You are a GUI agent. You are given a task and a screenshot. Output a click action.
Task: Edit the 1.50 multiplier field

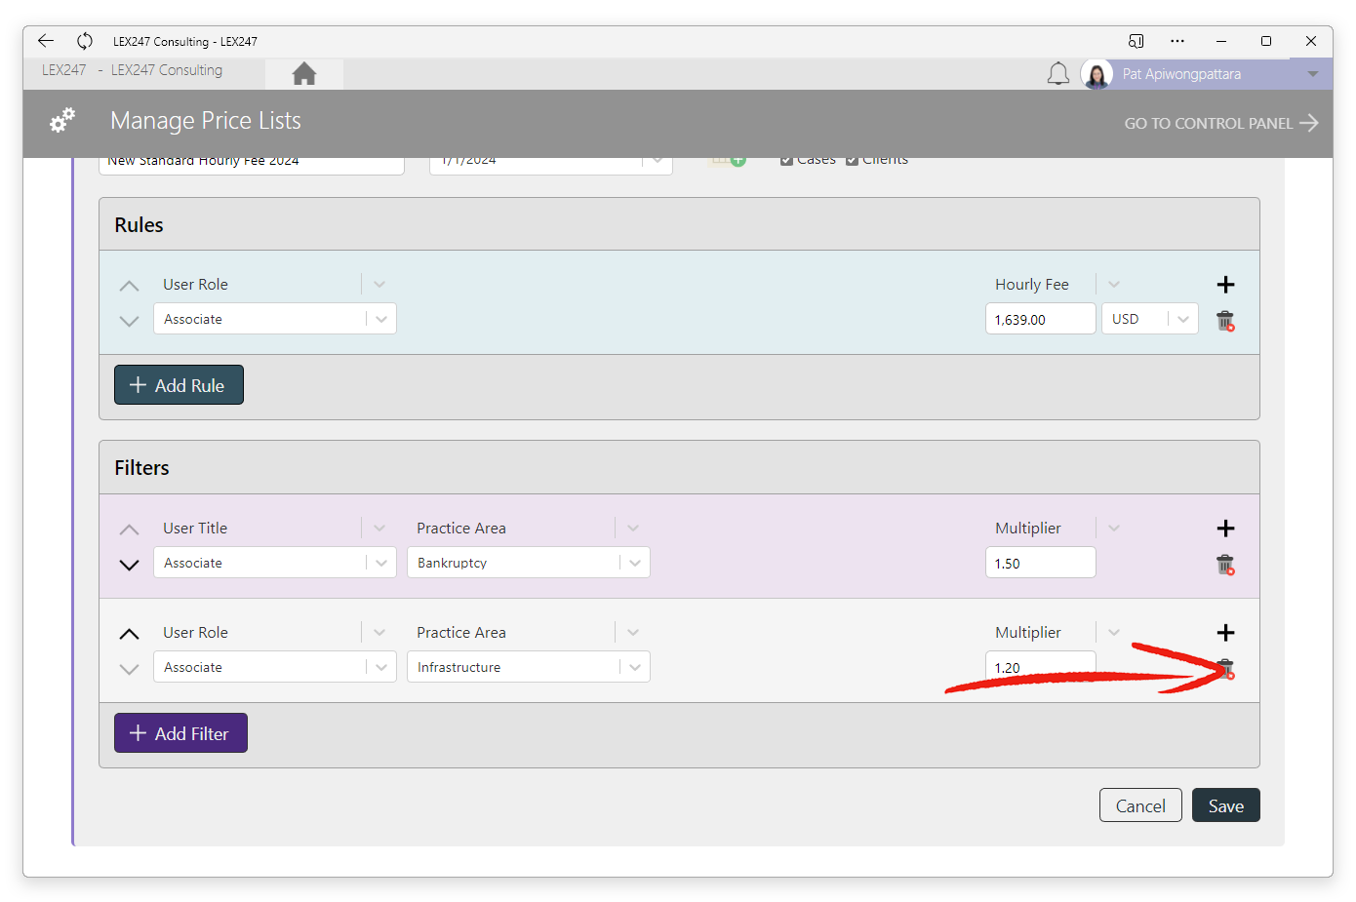1041,563
